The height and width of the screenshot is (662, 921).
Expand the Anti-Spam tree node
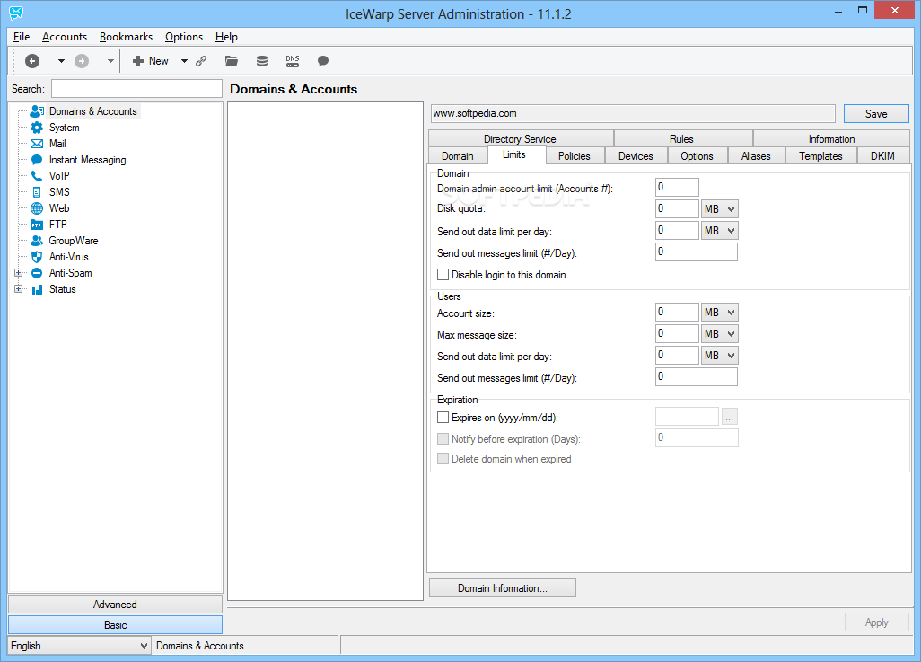click(18, 273)
